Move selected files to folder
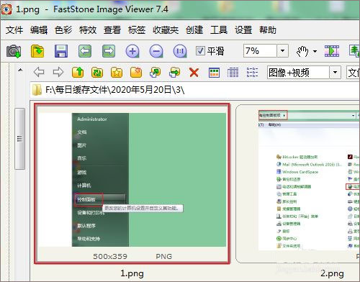Screen dimensions: 360x282 point(175,72)
